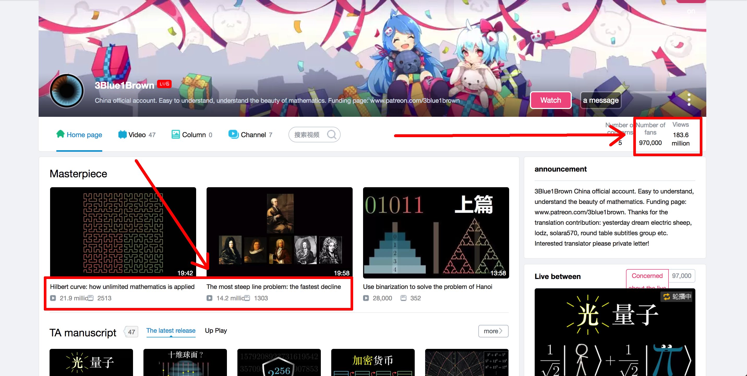Click the send a message button
This screenshot has height=376, width=747.
click(601, 100)
